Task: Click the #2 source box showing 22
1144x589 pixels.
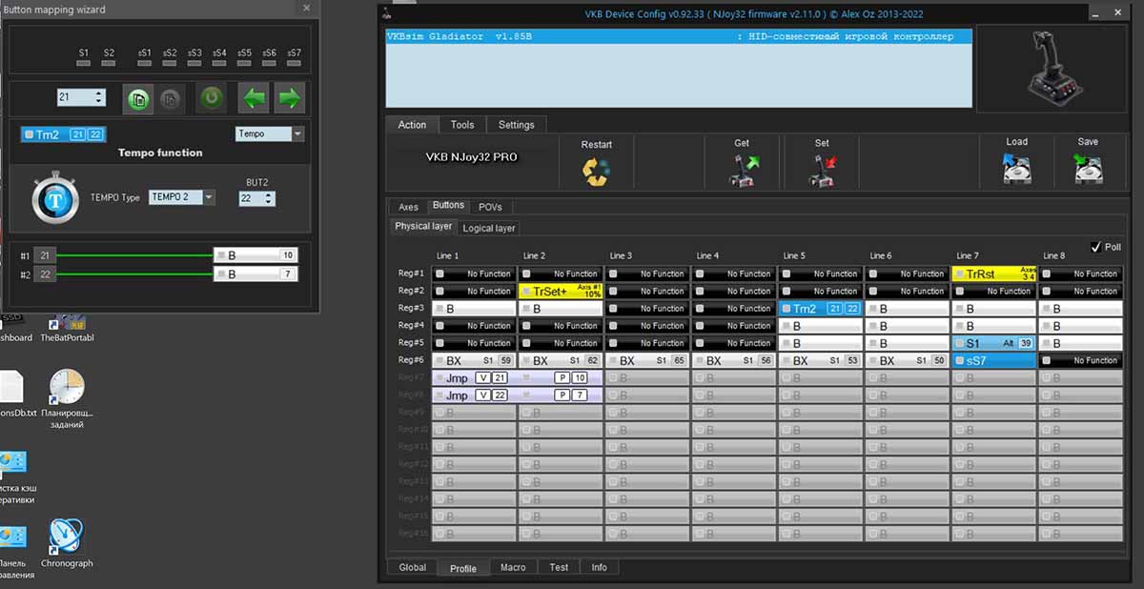Action: click(x=45, y=274)
